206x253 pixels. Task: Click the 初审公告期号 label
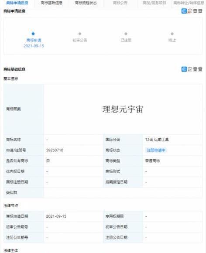point(17,227)
